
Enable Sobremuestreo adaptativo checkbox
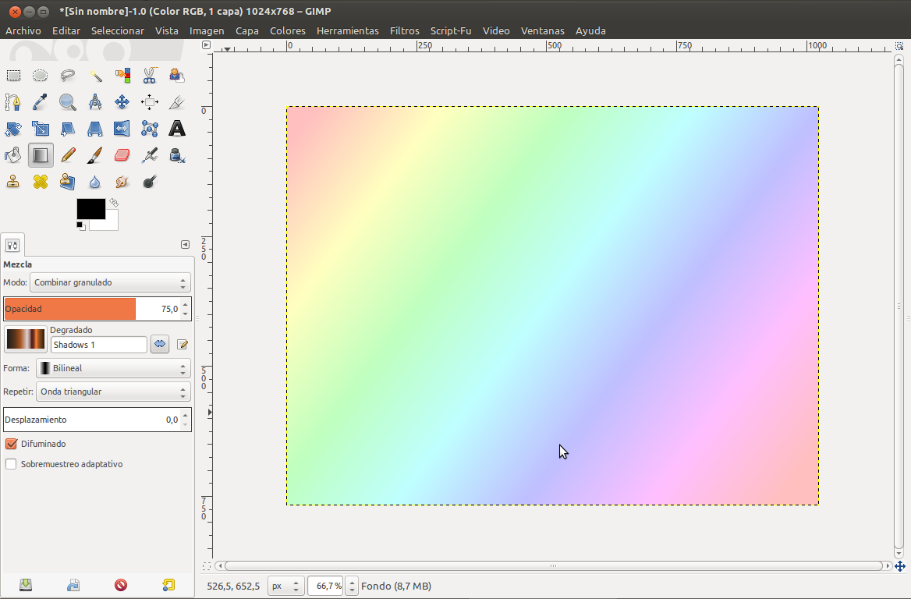[x=12, y=464]
